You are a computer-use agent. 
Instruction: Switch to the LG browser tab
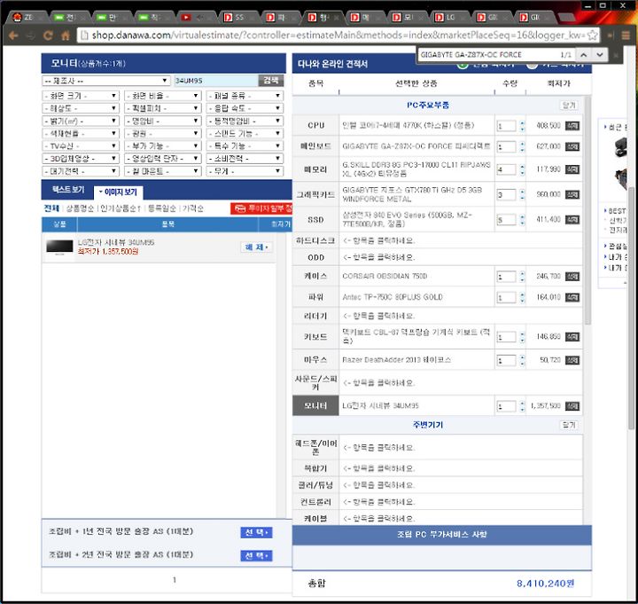(448, 17)
